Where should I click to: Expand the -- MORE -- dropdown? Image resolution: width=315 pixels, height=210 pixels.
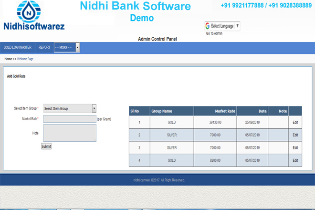pos(67,47)
